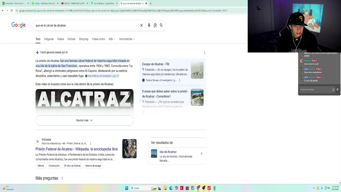Expand Isla de Alcatraz result chevron
The width and height of the screenshot is (341, 192).
pyautogui.click(x=201, y=154)
